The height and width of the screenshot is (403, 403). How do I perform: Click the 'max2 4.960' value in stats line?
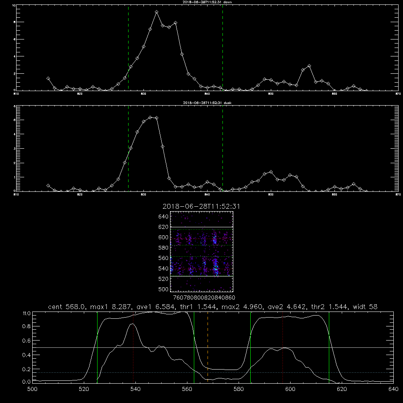tap(241, 307)
